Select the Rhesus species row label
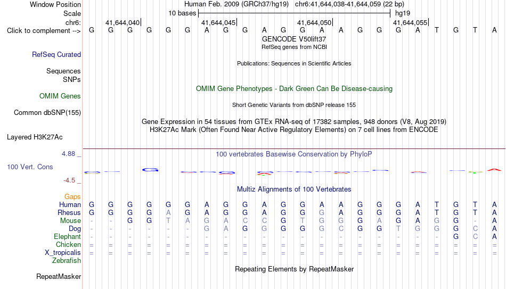 pos(69,212)
